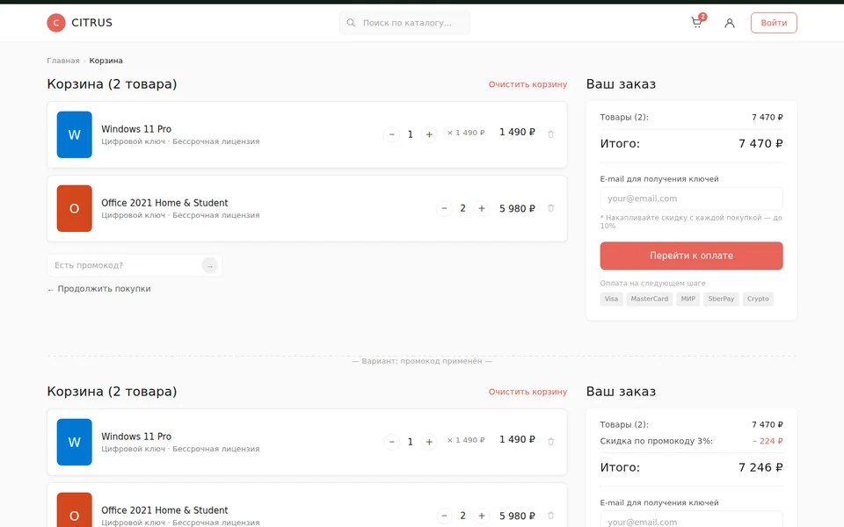The height and width of the screenshot is (527, 844).
Task: Click the SberPay payment badge
Action: tap(721, 299)
